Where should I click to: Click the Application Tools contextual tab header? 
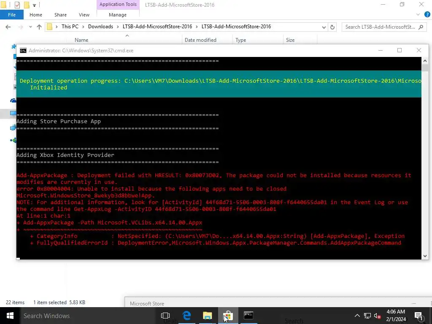(118, 4)
